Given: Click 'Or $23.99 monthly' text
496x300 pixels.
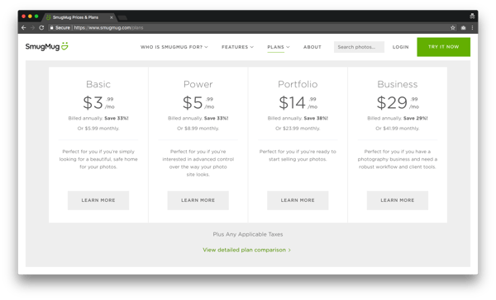Looking at the screenshot, I should click(x=298, y=129).
